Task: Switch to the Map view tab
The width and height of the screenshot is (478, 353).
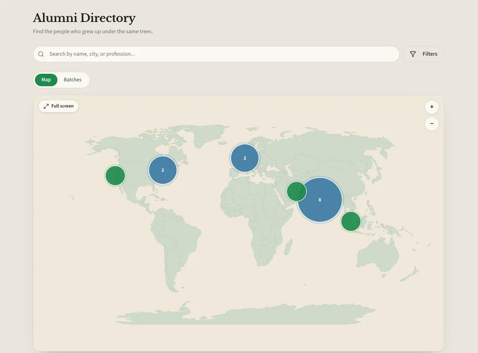Action: (46, 80)
